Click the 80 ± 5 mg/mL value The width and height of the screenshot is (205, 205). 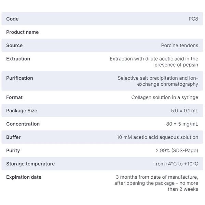182,124
